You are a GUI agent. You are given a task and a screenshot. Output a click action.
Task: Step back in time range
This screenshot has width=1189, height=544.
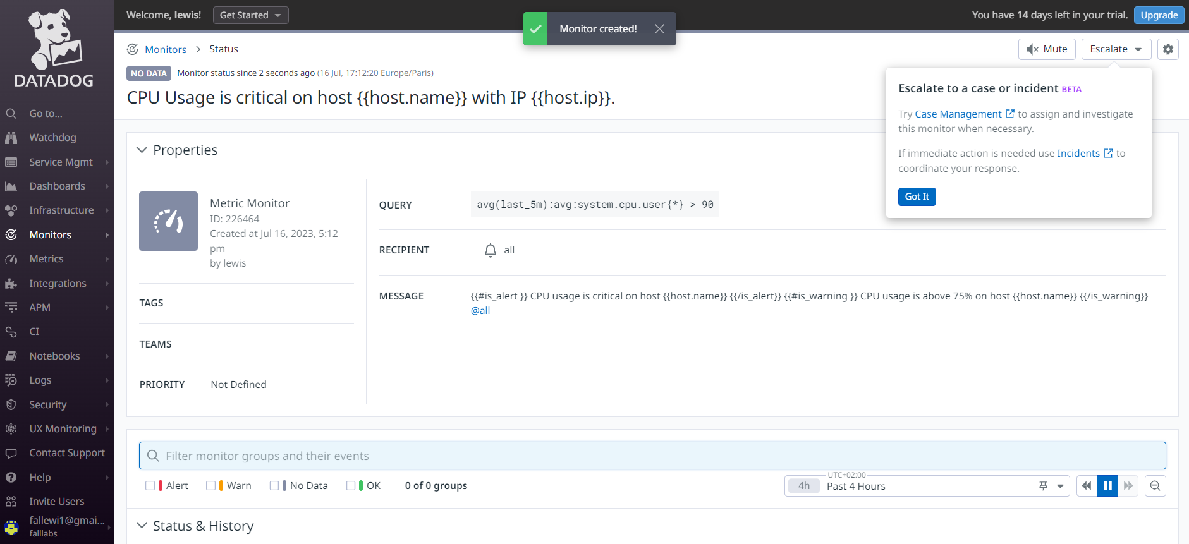click(1087, 486)
